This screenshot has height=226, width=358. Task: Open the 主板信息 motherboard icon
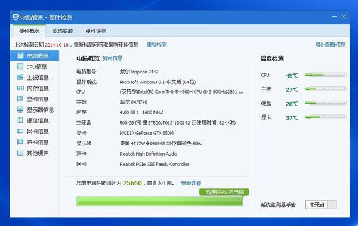pyautogui.click(x=20, y=77)
